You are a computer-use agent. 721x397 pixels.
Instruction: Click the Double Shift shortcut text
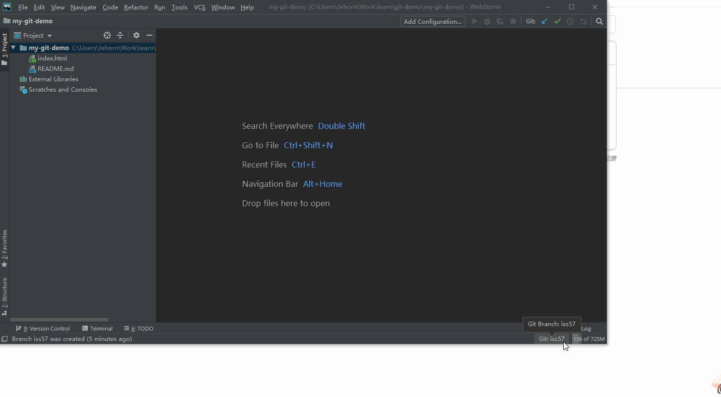tap(341, 126)
